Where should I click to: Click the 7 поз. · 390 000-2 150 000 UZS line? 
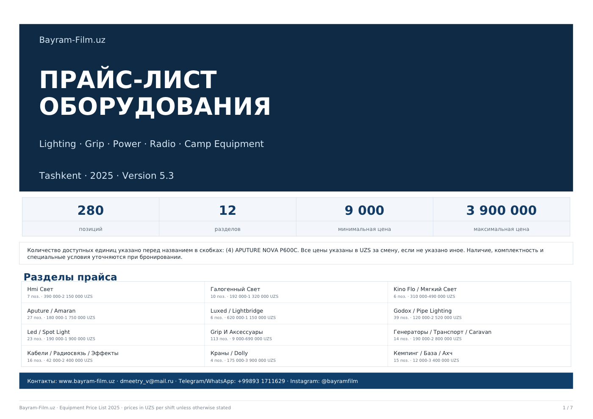coord(60,297)
